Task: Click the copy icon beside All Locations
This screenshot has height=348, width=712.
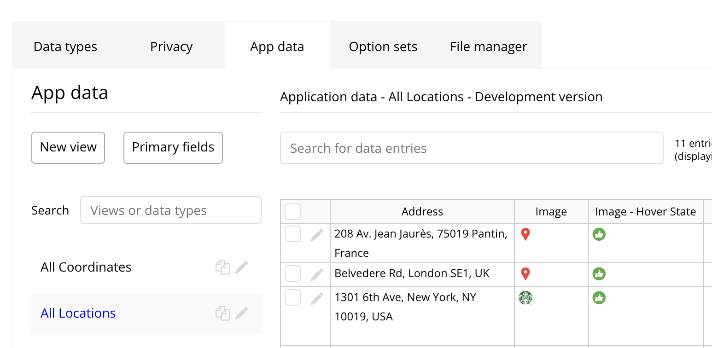Action: [x=223, y=313]
